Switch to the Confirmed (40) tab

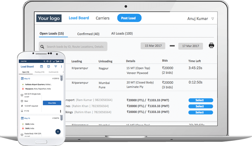click(88, 34)
